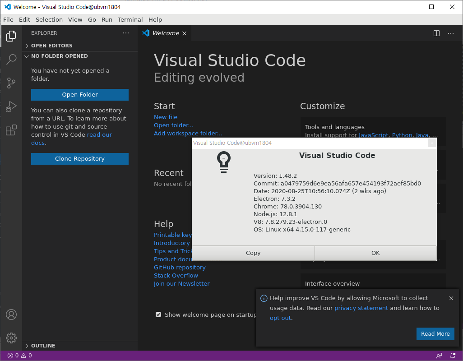
Task: Open the privacy statement link
Action: [x=361, y=308]
